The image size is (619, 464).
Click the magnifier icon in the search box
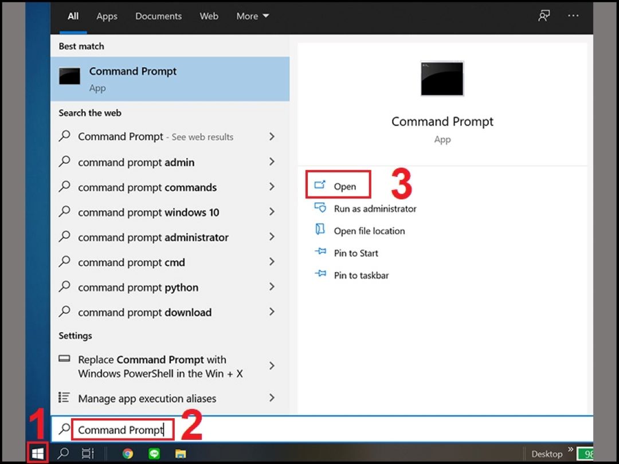tap(64, 428)
